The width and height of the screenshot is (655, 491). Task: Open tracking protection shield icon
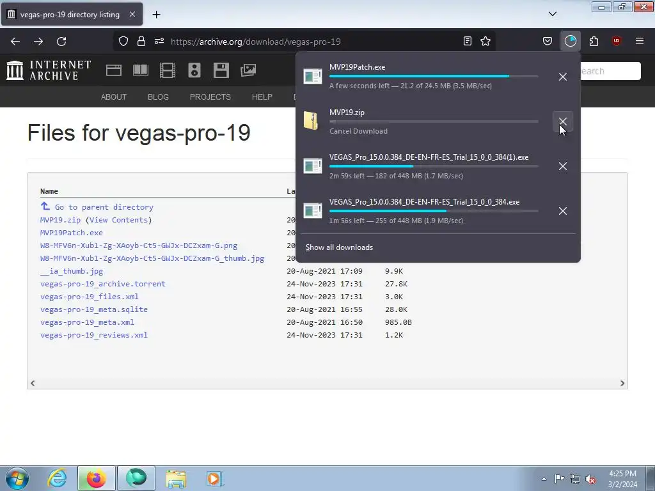click(123, 42)
